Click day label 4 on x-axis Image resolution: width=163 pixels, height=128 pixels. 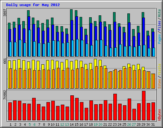(25, 124)
